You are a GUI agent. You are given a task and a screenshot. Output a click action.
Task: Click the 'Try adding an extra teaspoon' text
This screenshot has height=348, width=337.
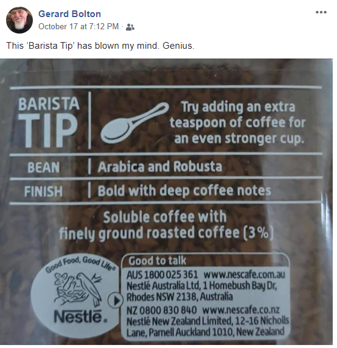[x=238, y=123]
